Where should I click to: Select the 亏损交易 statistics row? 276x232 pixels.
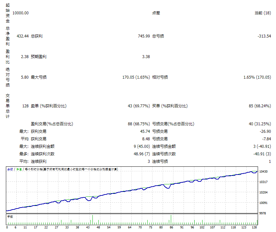coord(173,124)
